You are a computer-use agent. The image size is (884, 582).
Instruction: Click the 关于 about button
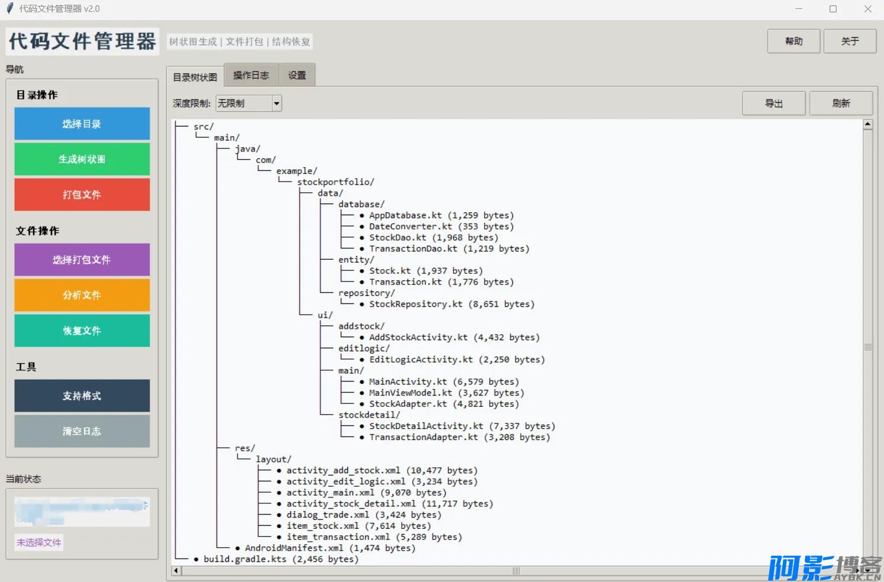tap(850, 41)
